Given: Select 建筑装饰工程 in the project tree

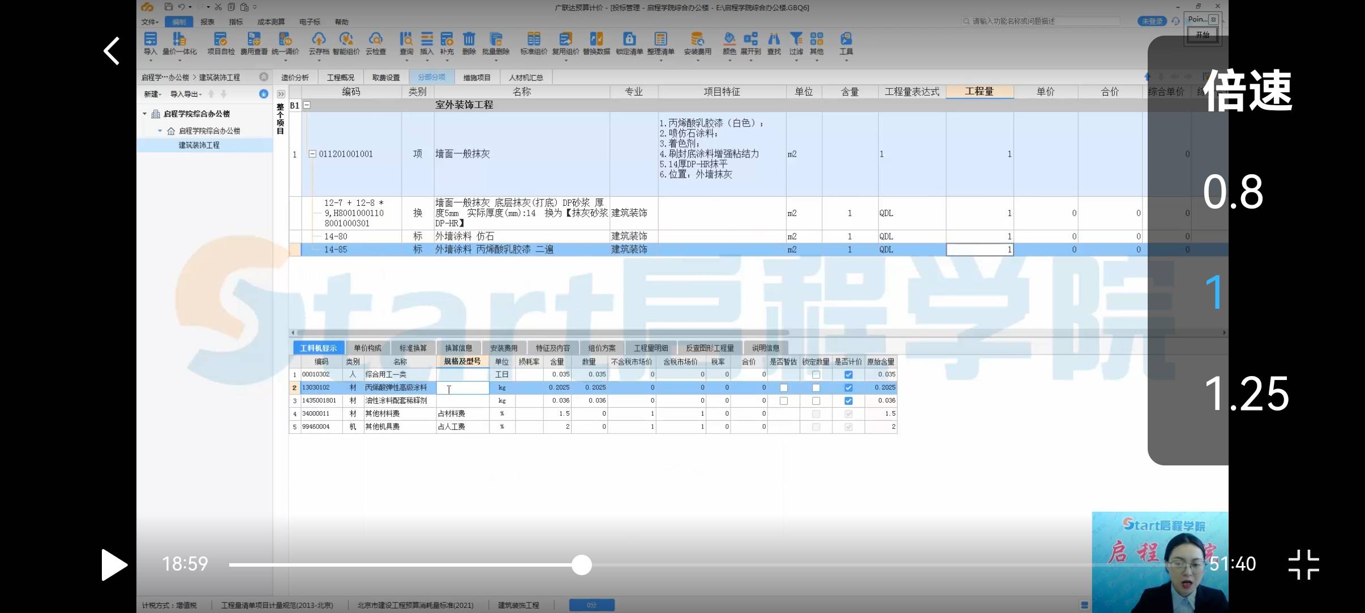Looking at the screenshot, I should [x=199, y=145].
